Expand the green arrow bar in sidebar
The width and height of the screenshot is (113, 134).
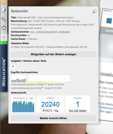[4, 43]
